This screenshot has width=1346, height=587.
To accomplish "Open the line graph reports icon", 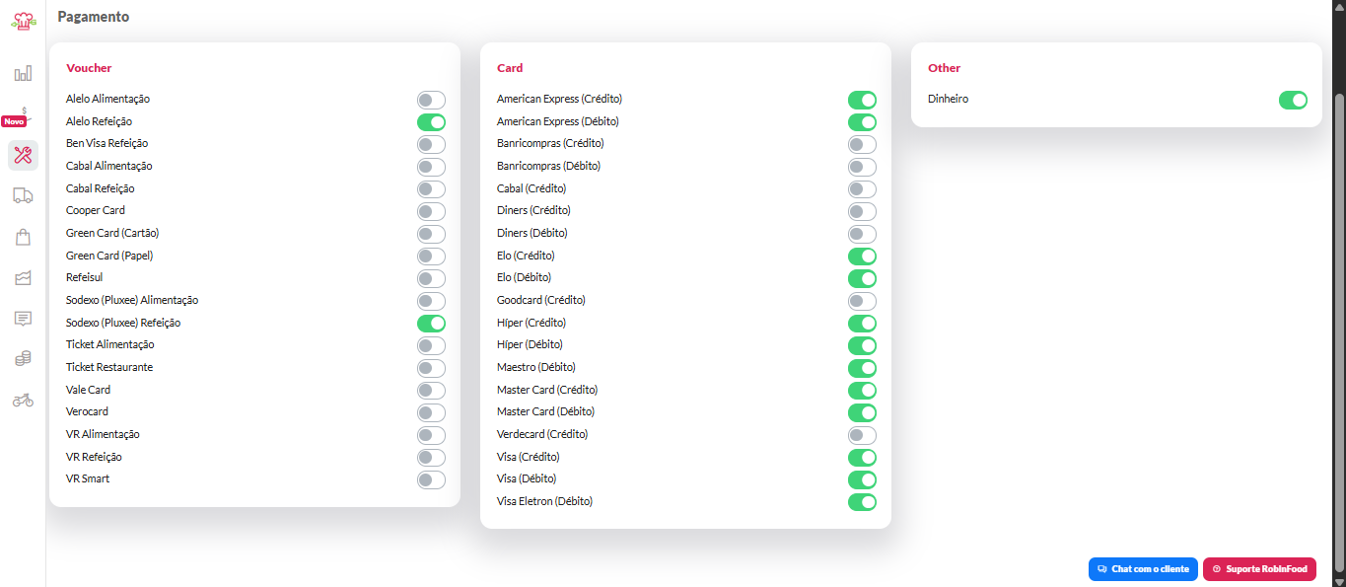I will tap(23, 278).
